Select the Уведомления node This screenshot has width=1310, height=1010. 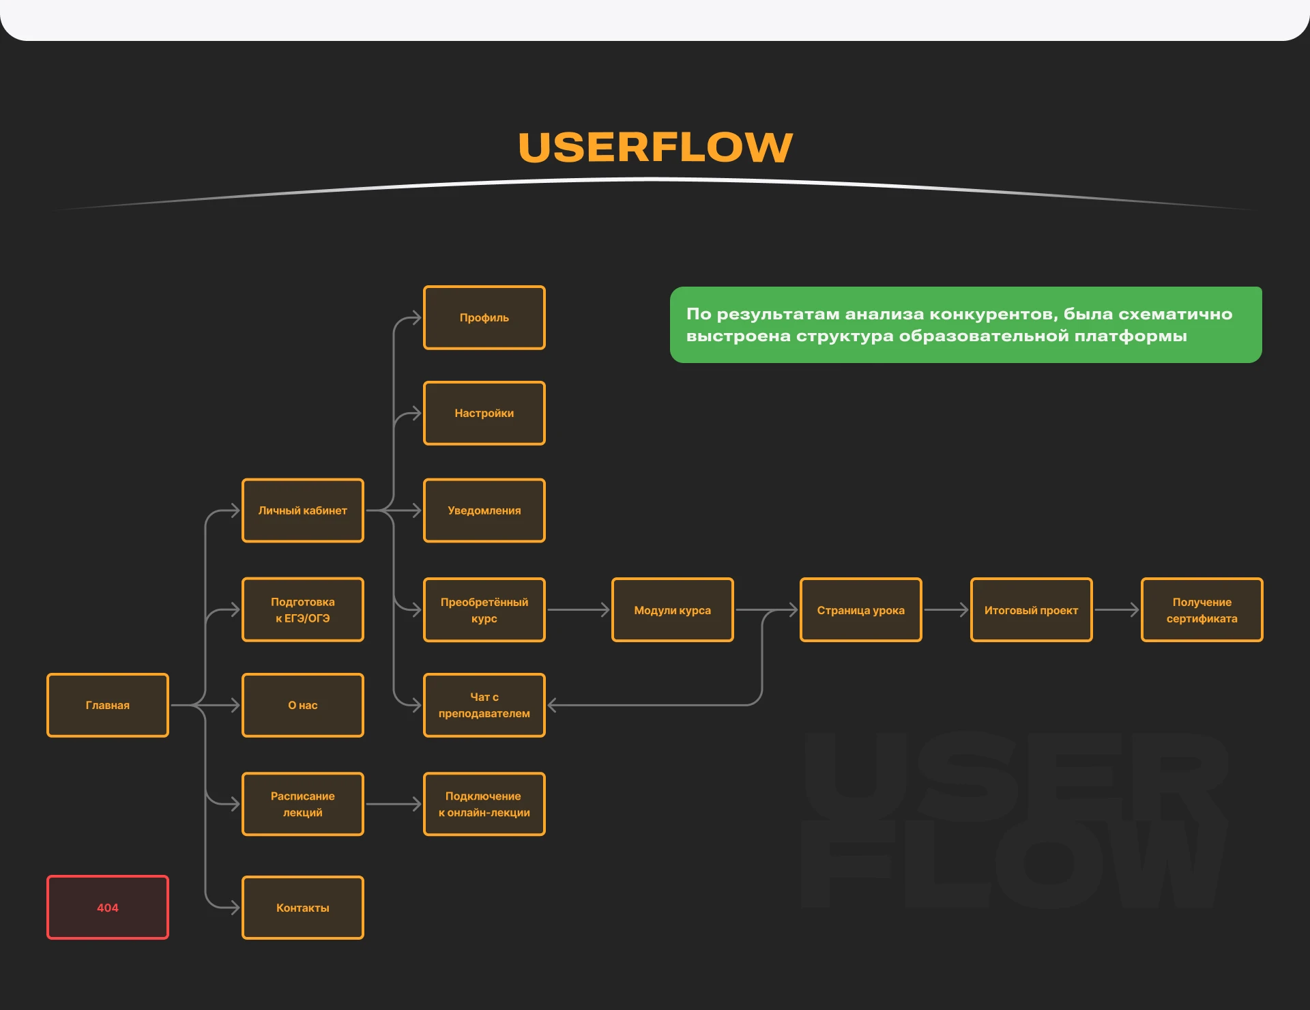pyautogui.click(x=484, y=510)
